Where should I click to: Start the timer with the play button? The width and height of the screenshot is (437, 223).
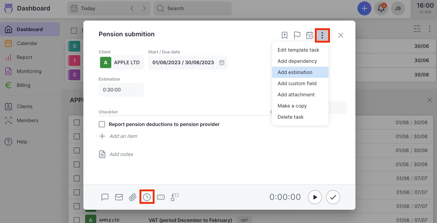pos(315,197)
